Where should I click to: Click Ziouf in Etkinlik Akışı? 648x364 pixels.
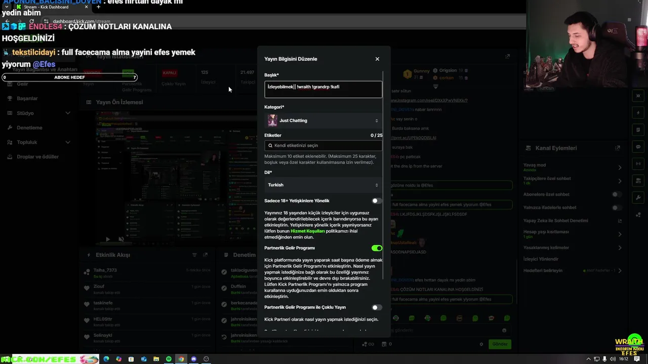point(99,287)
